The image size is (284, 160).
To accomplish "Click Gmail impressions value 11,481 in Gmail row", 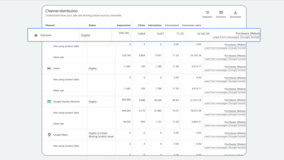I will coord(127,66).
